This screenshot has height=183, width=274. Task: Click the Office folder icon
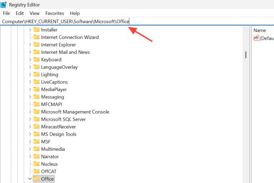(36, 179)
